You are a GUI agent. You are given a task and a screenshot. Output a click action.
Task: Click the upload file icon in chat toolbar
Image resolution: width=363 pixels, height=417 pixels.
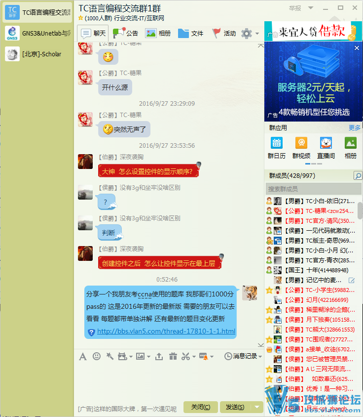click(159, 356)
